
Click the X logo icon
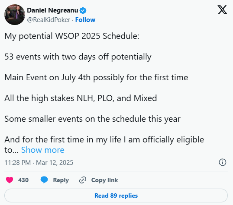coord(222,10)
